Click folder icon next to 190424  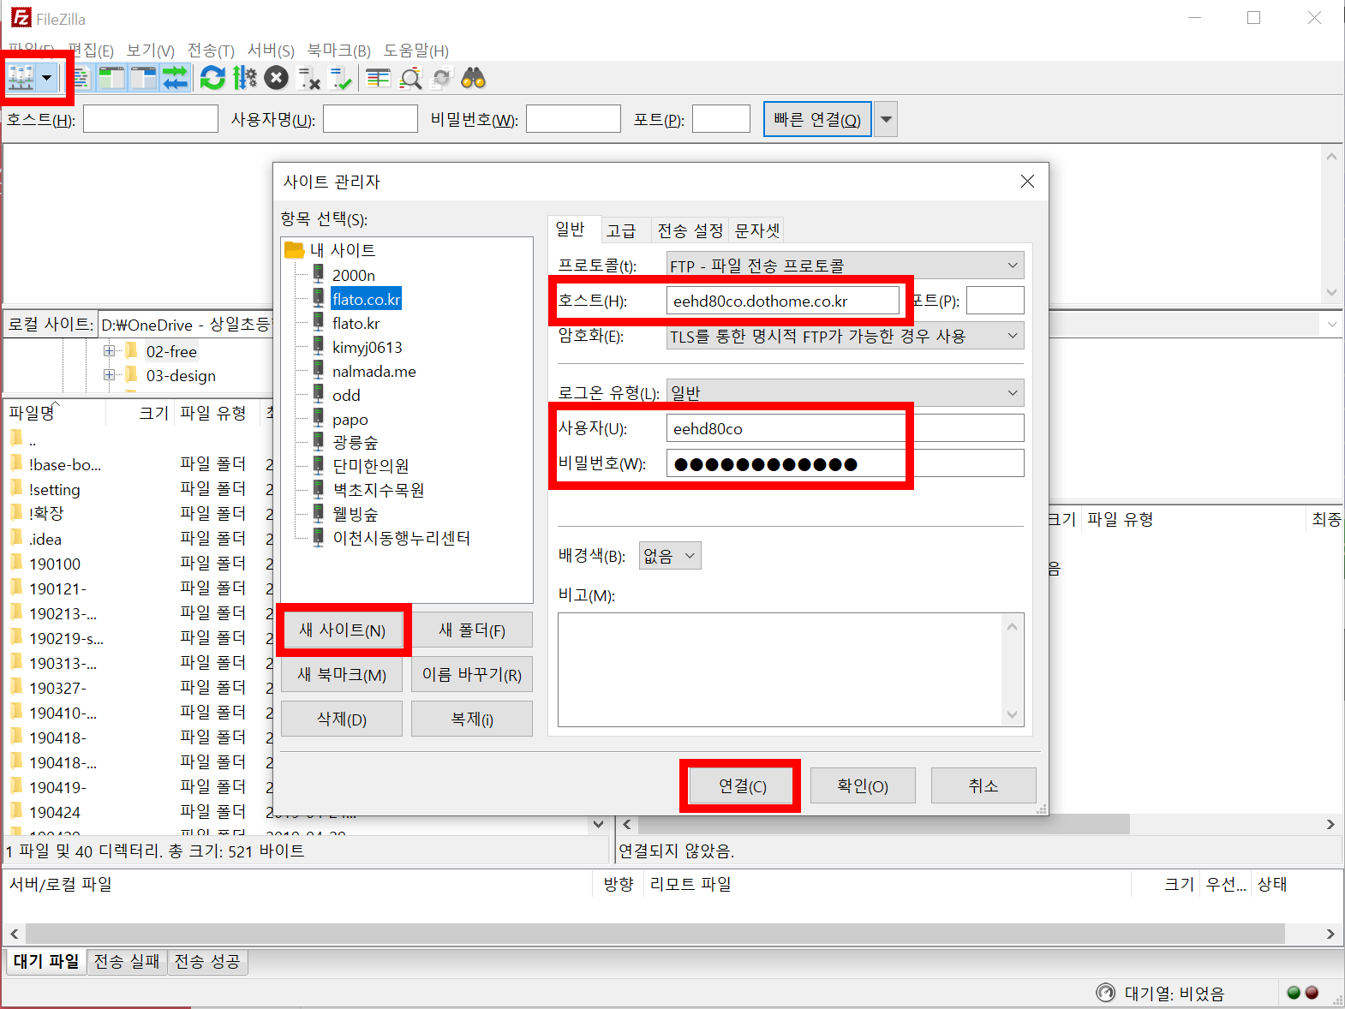[x=16, y=810]
